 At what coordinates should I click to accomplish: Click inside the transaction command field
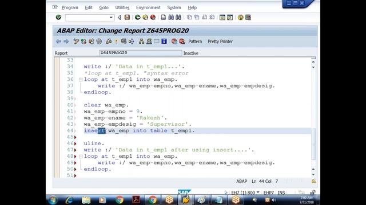pos(87,18)
